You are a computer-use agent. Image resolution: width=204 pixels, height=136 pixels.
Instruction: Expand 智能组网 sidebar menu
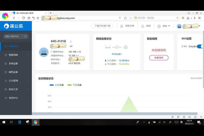pos(16,55)
